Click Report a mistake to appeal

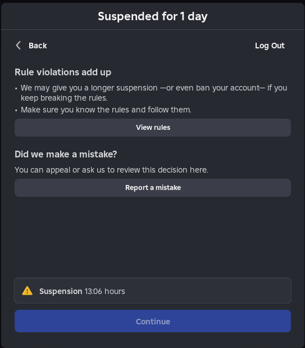click(x=153, y=188)
